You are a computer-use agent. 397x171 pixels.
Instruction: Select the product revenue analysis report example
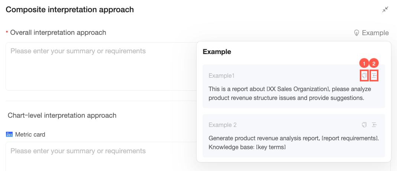tap(293, 142)
